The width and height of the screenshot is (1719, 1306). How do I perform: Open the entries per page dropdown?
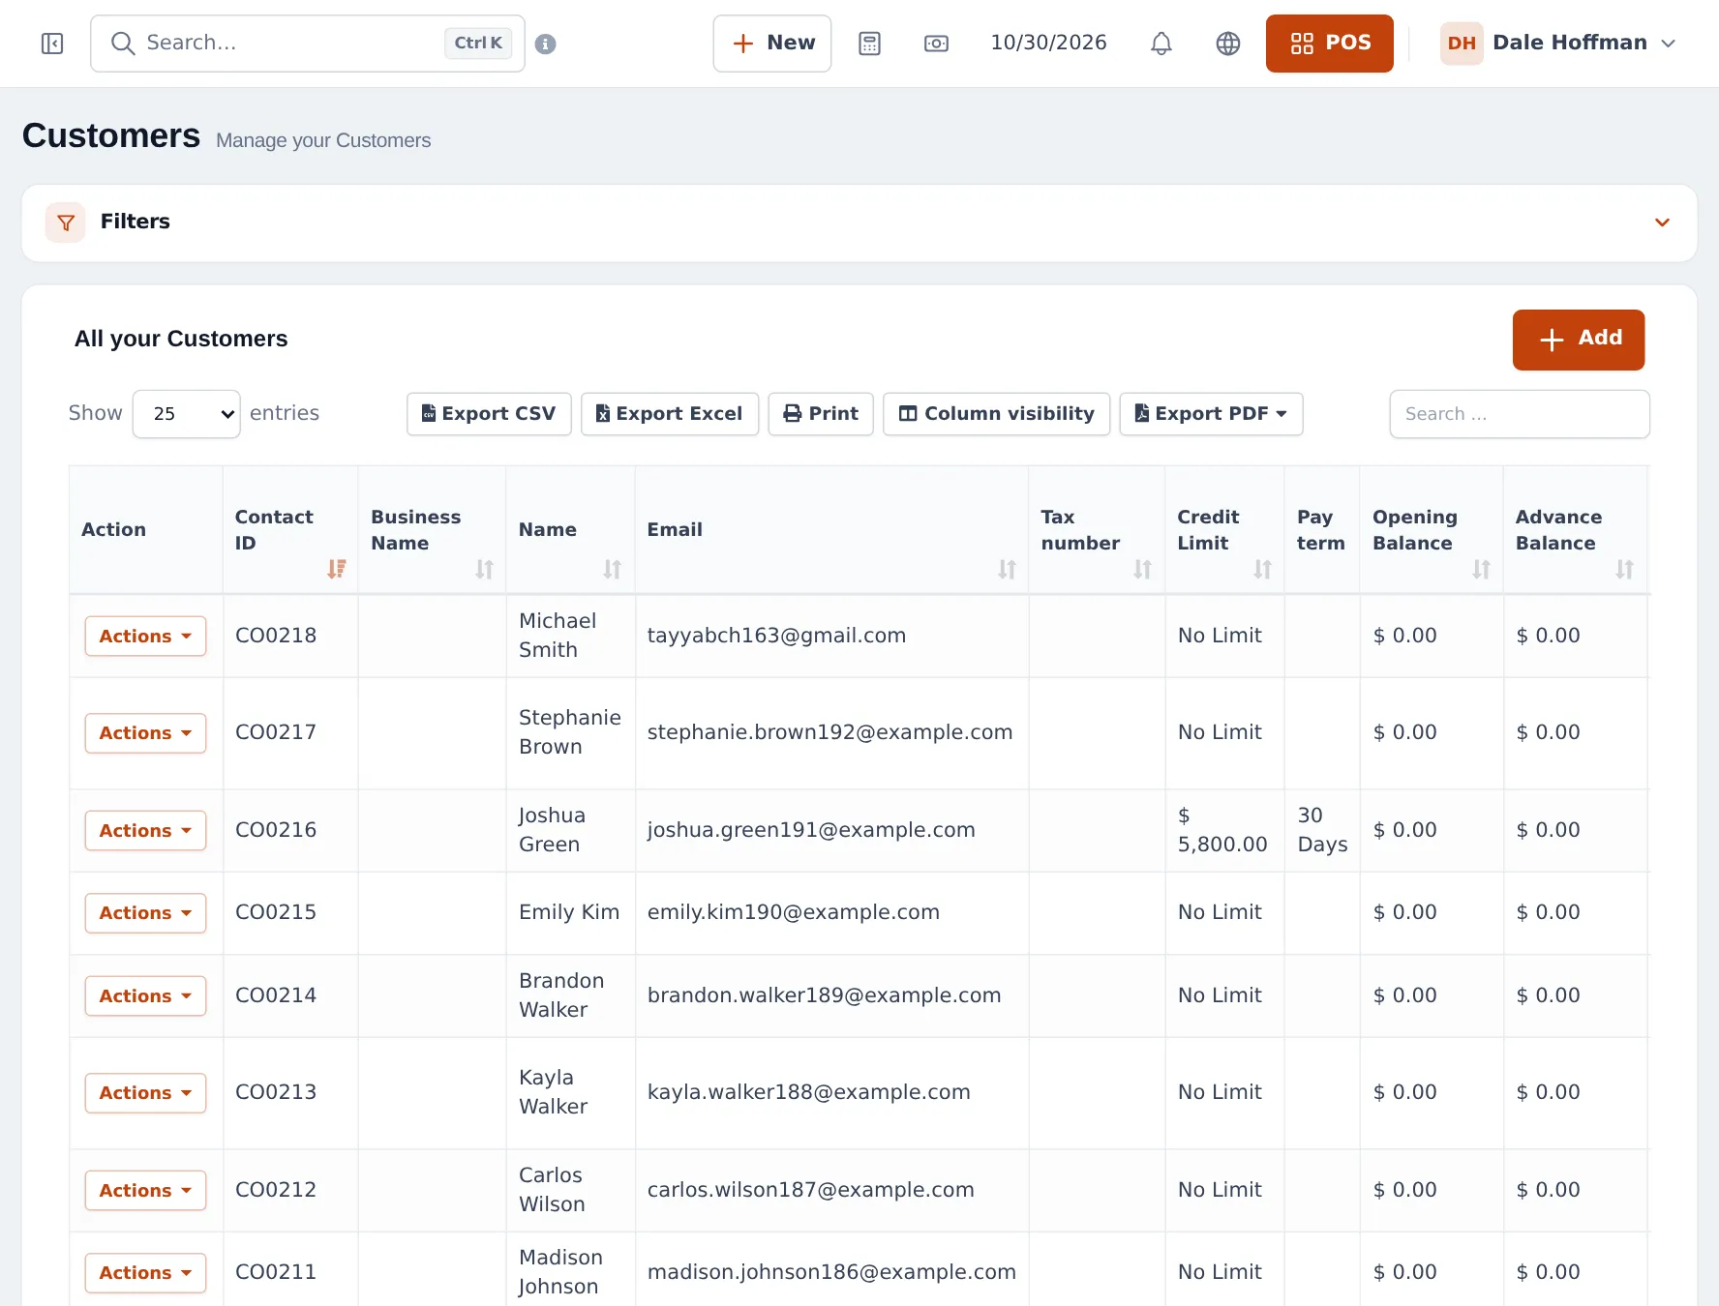(x=186, y=414)
